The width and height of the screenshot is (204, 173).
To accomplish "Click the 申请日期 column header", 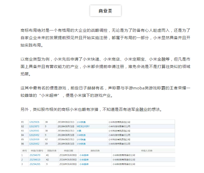I will 69,151.
